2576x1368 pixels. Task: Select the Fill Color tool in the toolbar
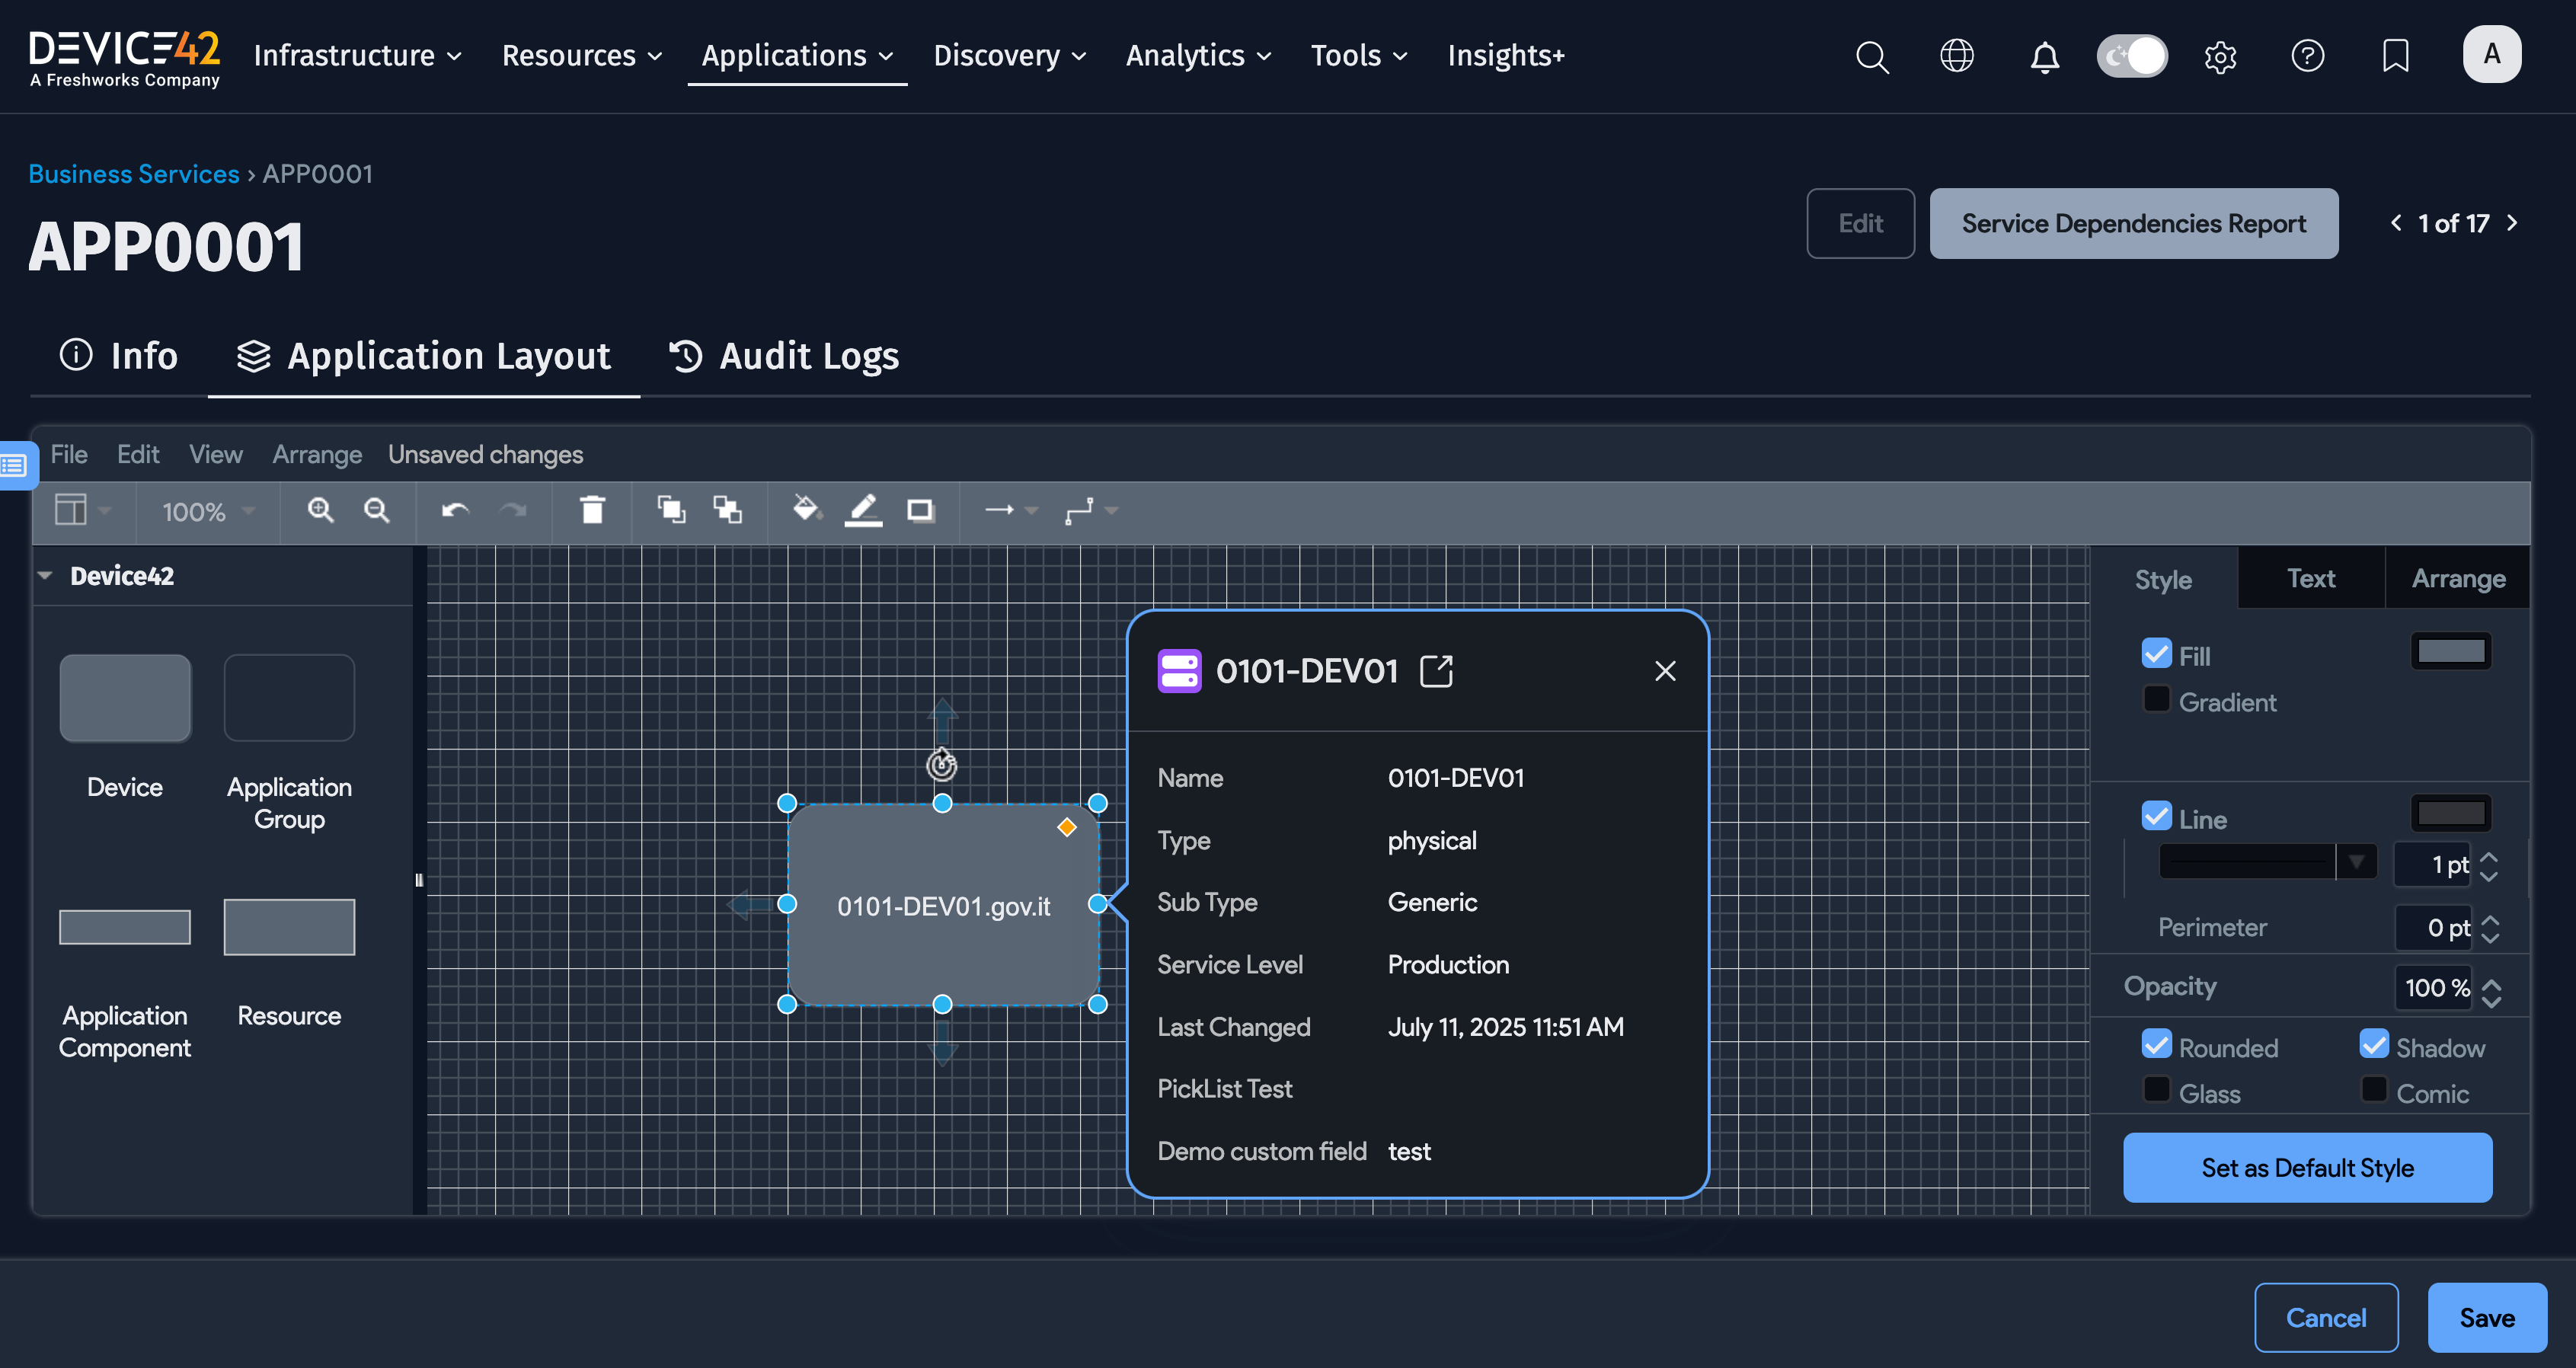[x=807, y=510]
